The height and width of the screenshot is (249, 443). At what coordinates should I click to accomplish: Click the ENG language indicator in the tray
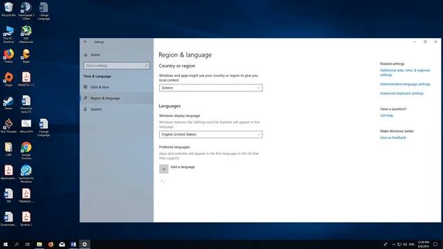(412, 244)
